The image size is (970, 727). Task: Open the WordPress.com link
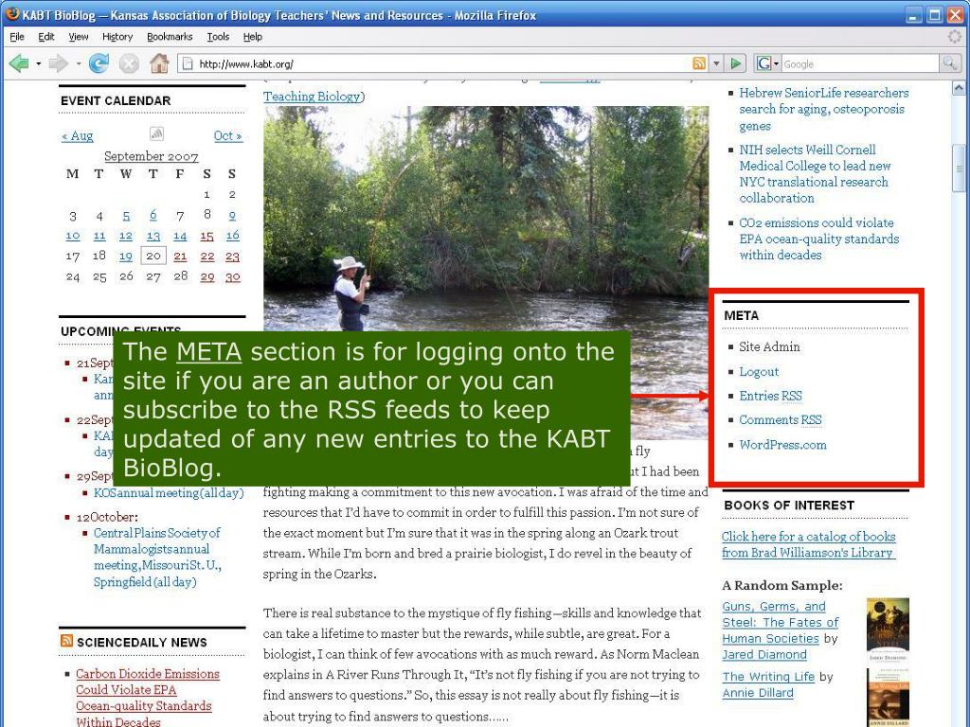782,445
